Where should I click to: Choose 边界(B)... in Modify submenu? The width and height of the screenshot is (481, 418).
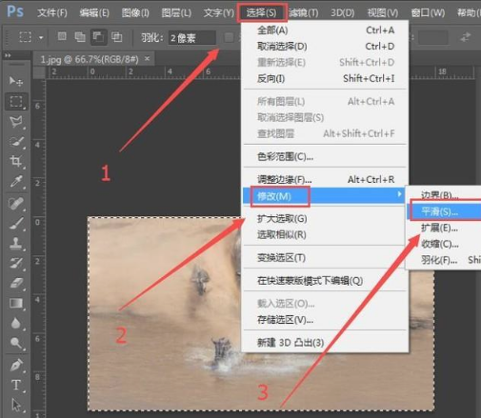click(444, 195)
